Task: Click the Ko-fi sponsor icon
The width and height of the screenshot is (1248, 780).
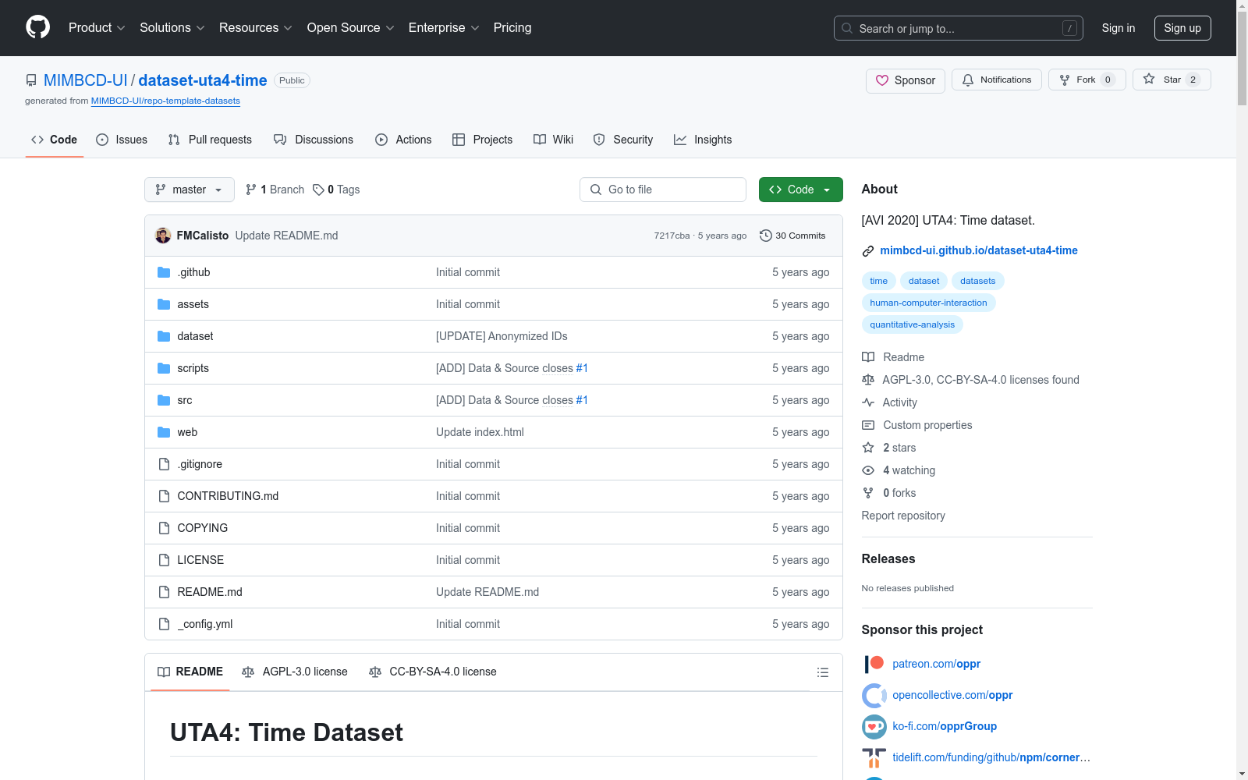Action: [874, 726]
